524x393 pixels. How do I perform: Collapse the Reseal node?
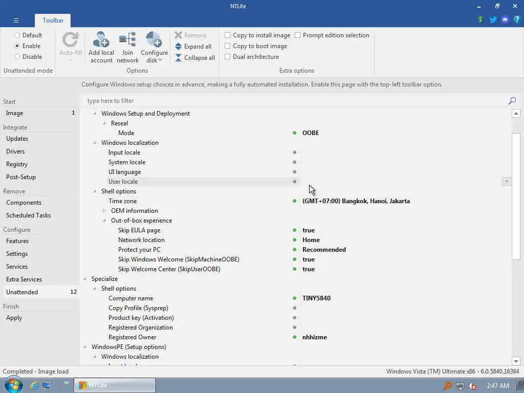pyautogui.click(x=104, y=123)
